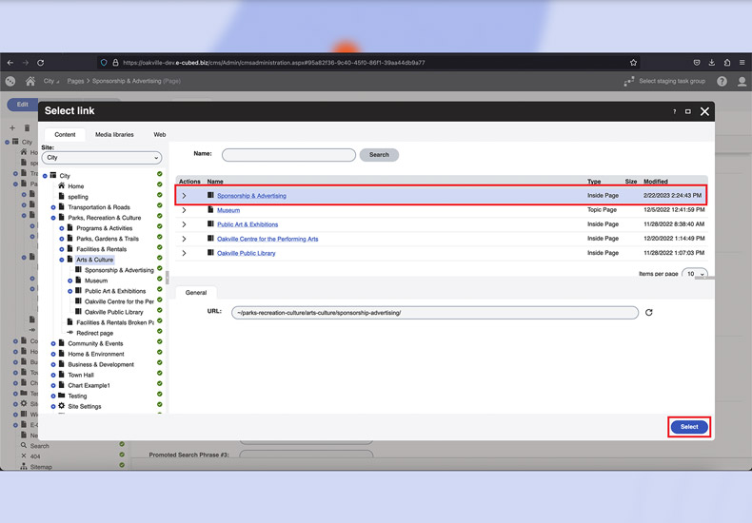Select Town Hall in the content tree
Screen dimensions: 752x523
point(81,375)
